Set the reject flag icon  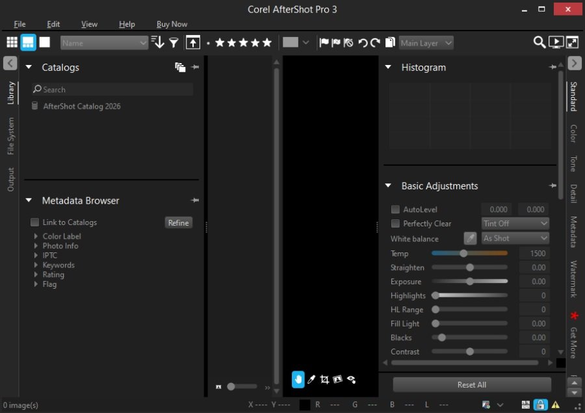336,42
